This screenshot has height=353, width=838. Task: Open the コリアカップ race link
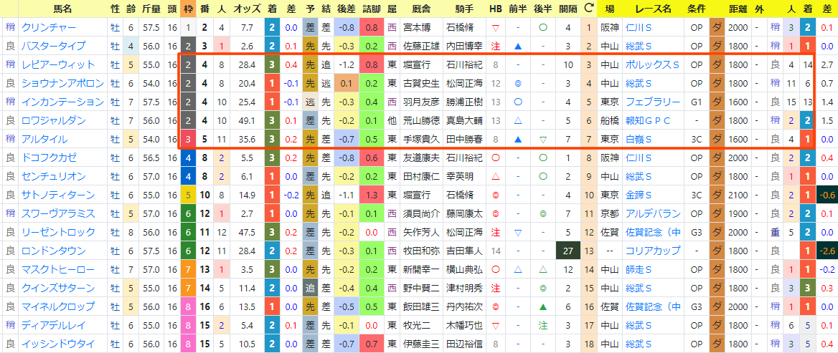pos(654,251)
